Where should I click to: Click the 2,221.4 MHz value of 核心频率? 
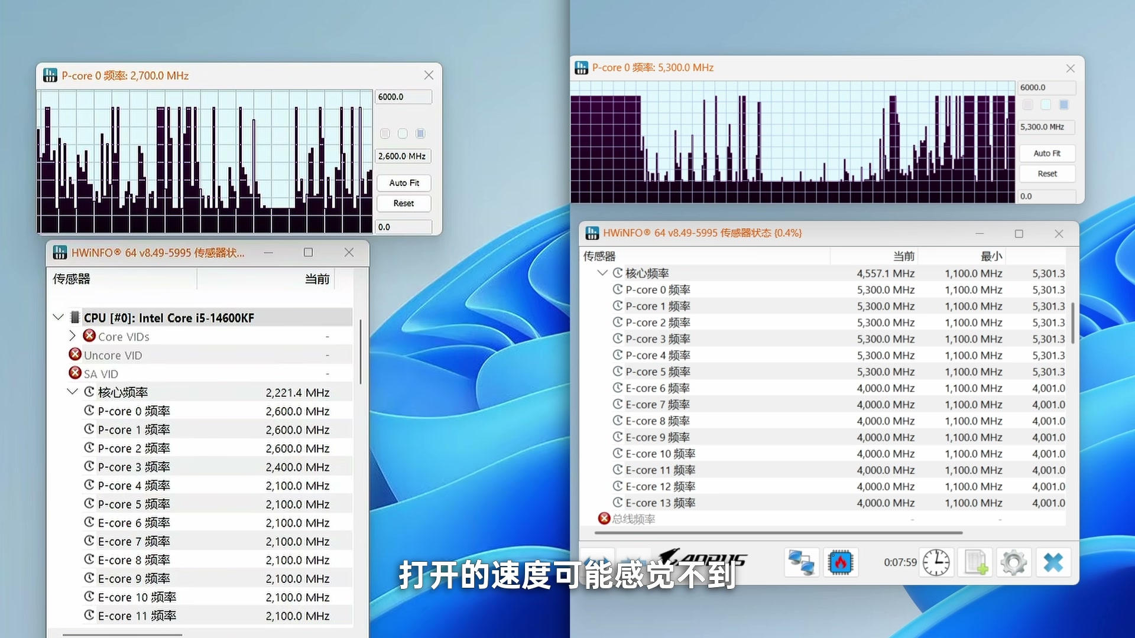[297, 393]
